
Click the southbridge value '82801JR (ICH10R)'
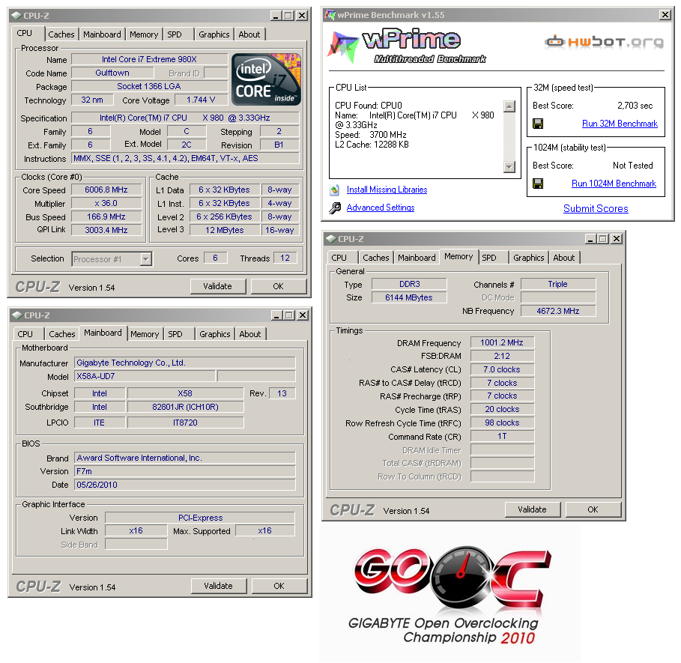pyautogui.click(x=186, y=407)
